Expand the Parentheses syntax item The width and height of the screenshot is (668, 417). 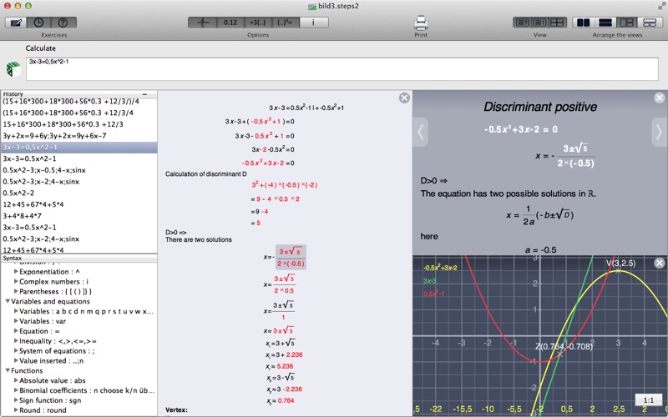click(x=16, y=291)
